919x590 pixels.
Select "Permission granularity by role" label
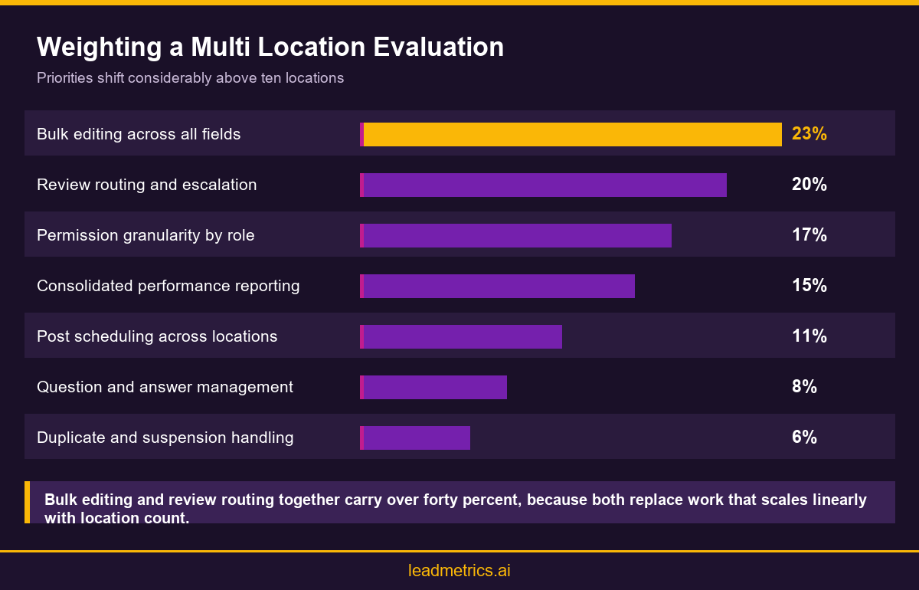tap(146, 235)
